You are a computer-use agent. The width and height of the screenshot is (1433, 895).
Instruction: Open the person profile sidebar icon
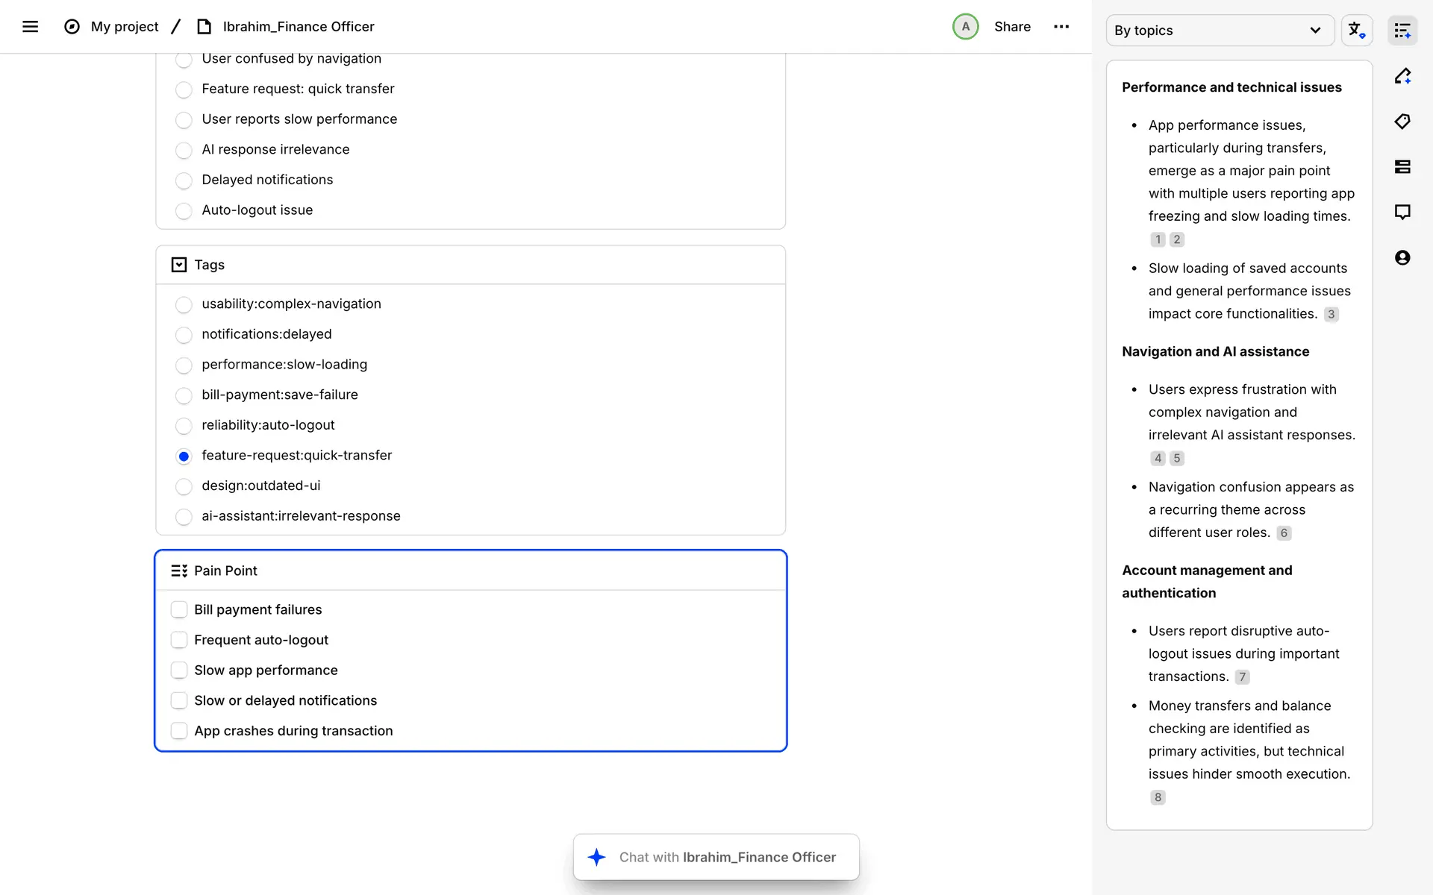pyautogui.click(x=1402, y=258)
